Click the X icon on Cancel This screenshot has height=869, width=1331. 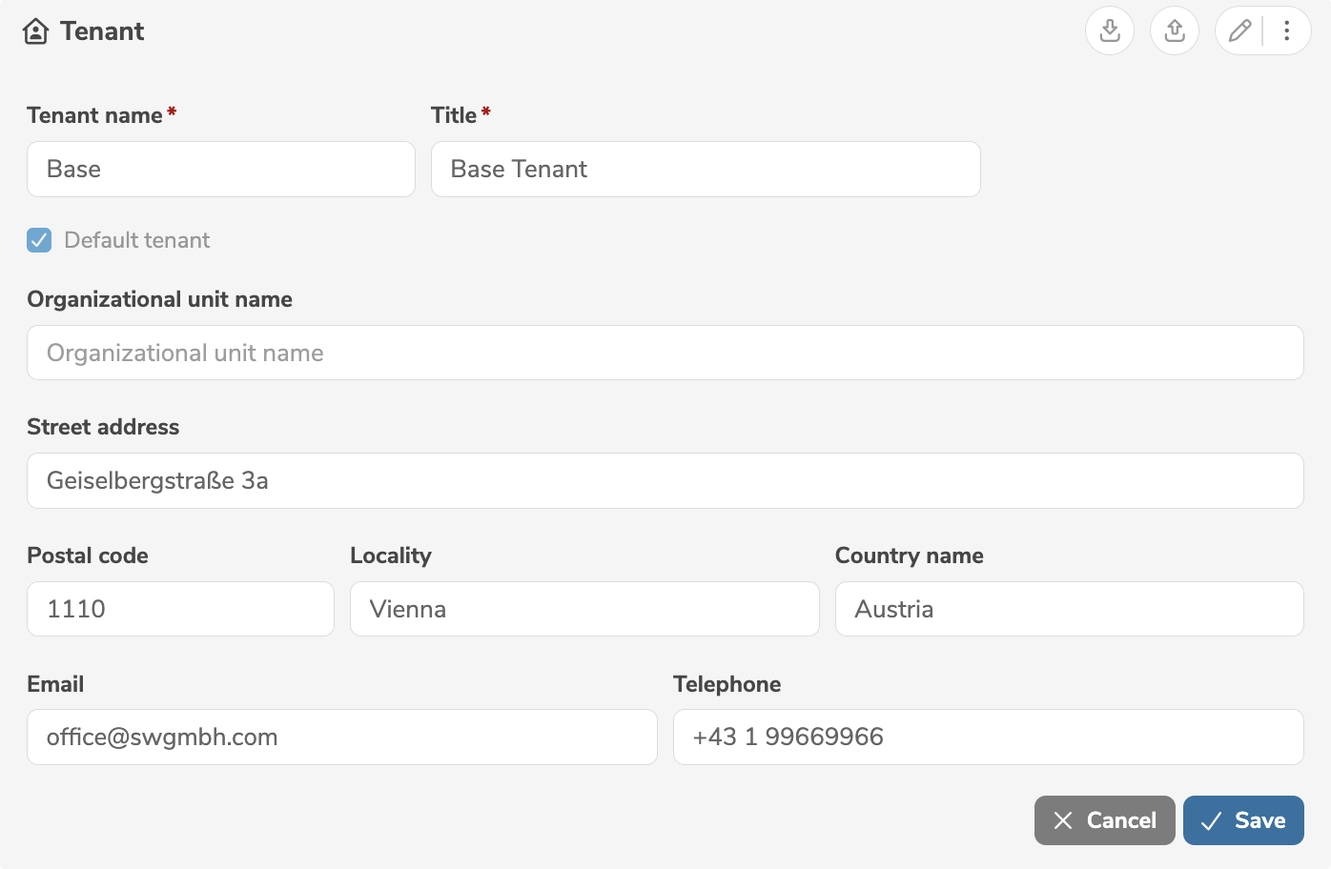point(1063,820)
